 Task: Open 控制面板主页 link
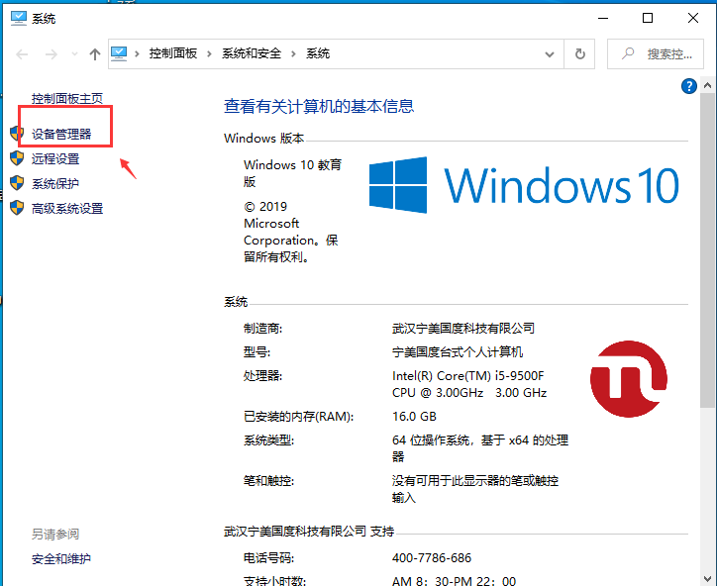click(67, 98)
